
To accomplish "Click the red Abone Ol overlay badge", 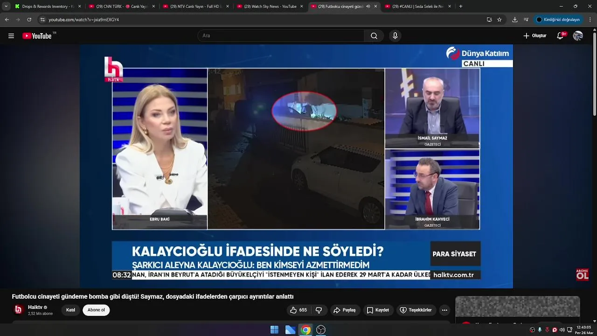I will pos(582,274).
